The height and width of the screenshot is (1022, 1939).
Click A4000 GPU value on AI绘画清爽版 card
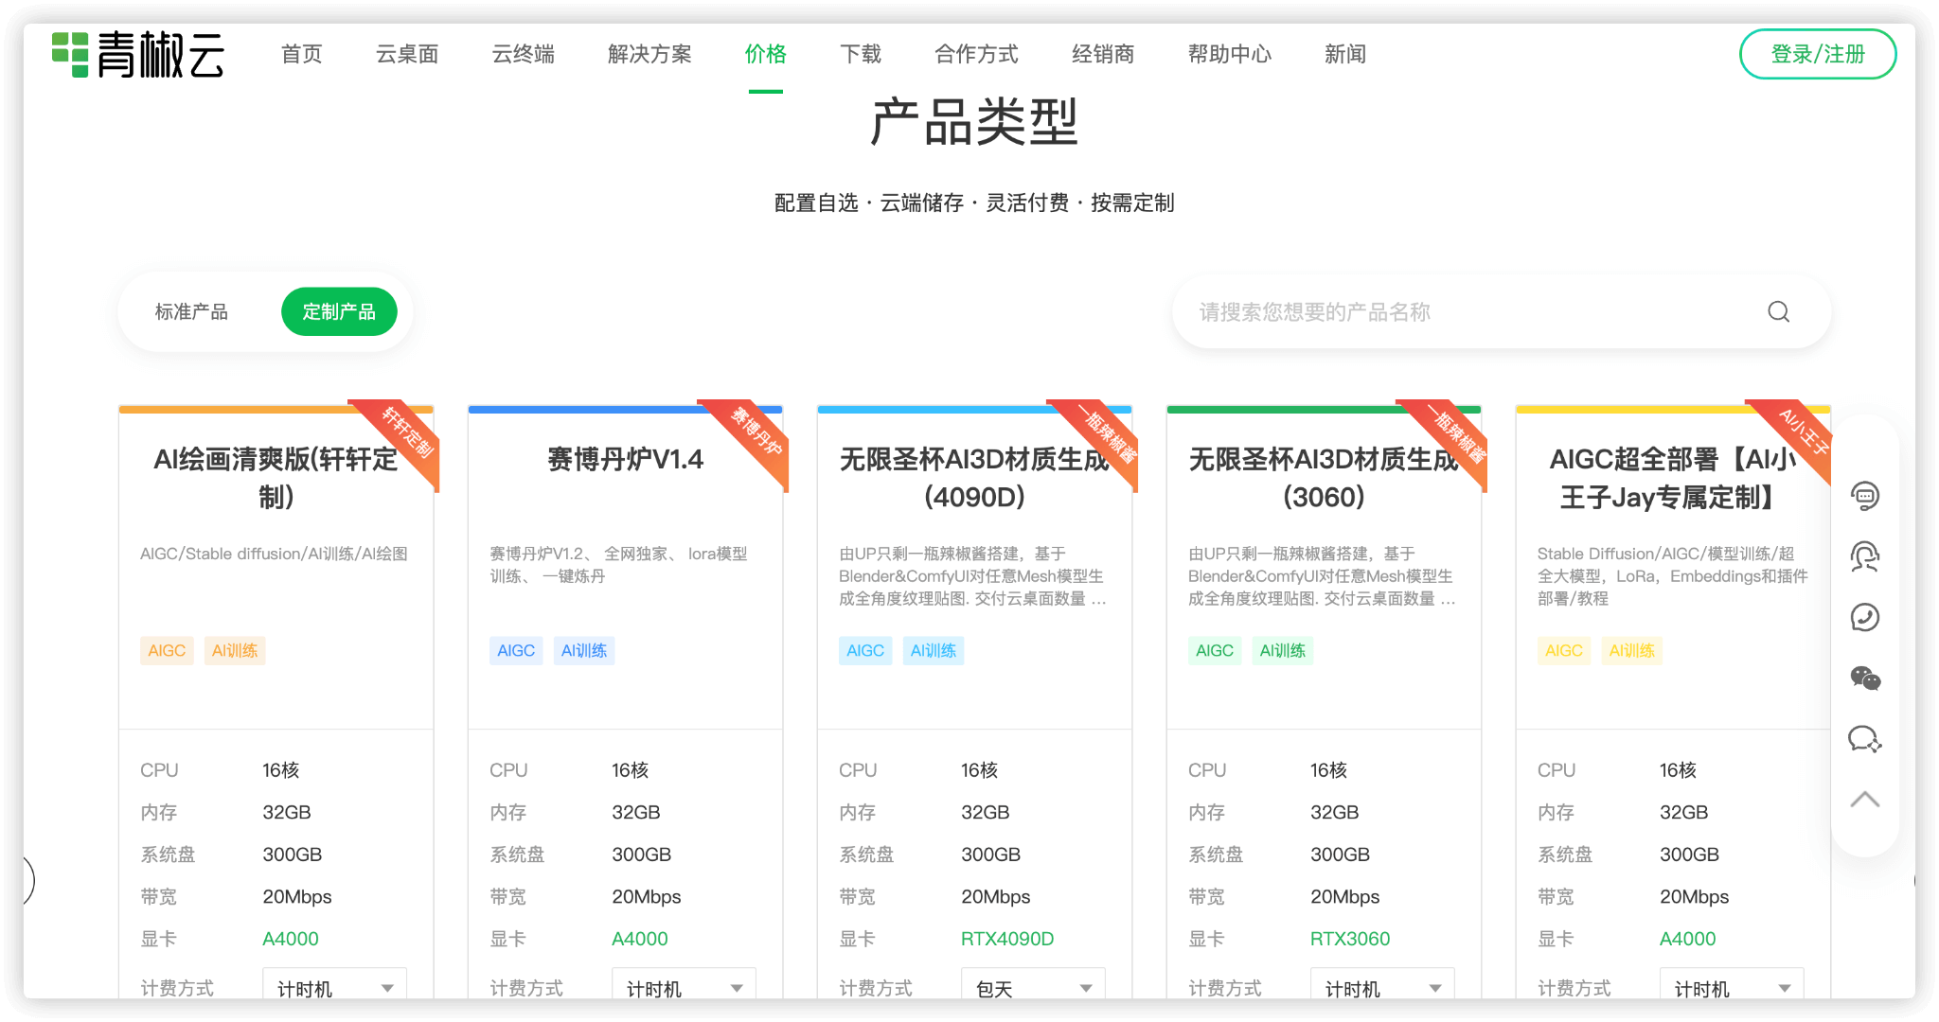pyautogui.click(x=291, y=939)
